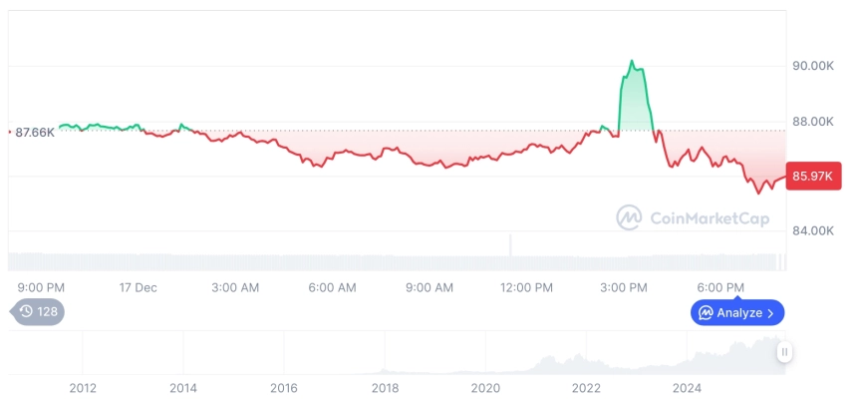
Task: Click the CoinMarketCap watermark text
Action: pyautogui.click(x=709, y=218)
